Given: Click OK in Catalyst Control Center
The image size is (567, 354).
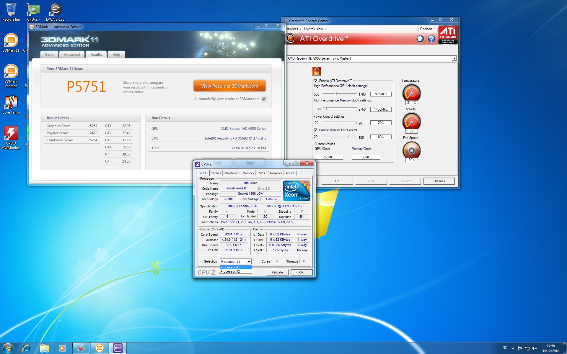Looking at the screenshot, I should point(337,181).
